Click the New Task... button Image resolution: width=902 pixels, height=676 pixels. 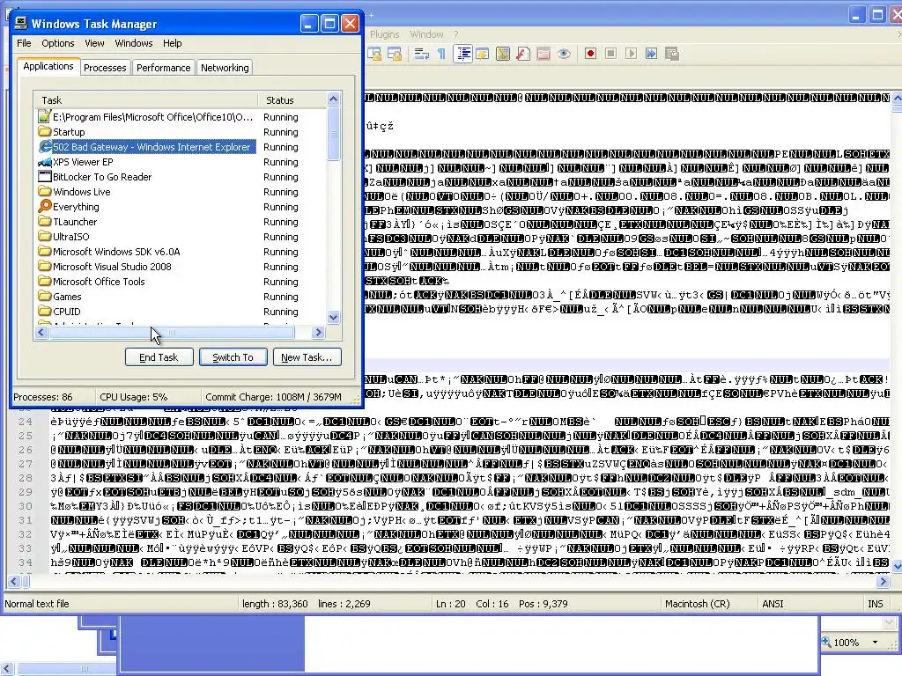point(307,357)
